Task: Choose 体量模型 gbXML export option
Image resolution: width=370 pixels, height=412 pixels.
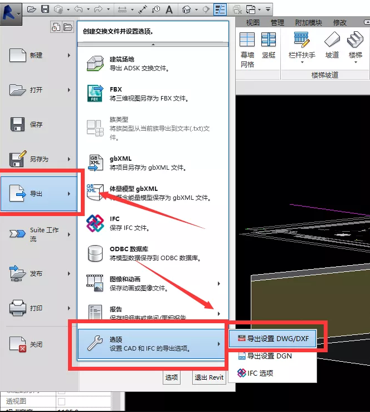Action: tap(153, 193)
